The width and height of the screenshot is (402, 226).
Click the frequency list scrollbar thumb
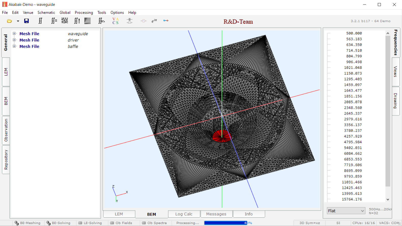[388, 111]
